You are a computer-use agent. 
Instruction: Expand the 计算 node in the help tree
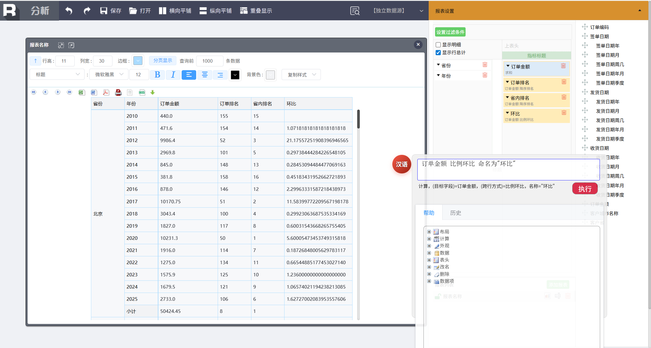[x=429, y=239]
